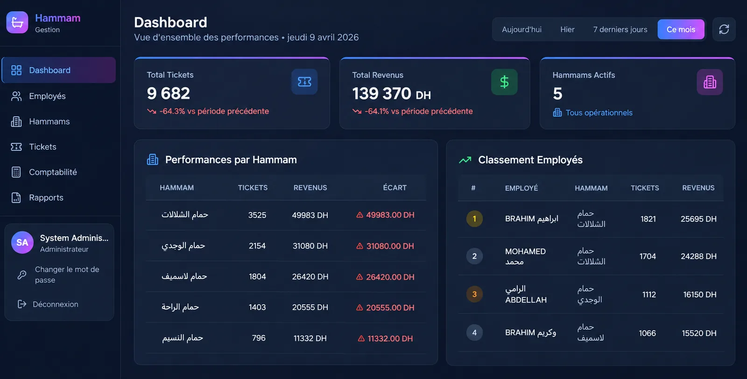Click the refresh icon button
The image size is (747, 379).
coord(724,29)
